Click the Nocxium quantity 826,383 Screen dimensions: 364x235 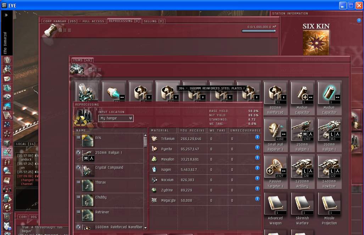pyautogui.click(x=187, y=180)
